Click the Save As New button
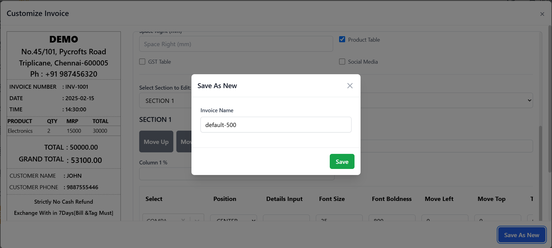Screen dimensions: 552x248 [522, 235]
